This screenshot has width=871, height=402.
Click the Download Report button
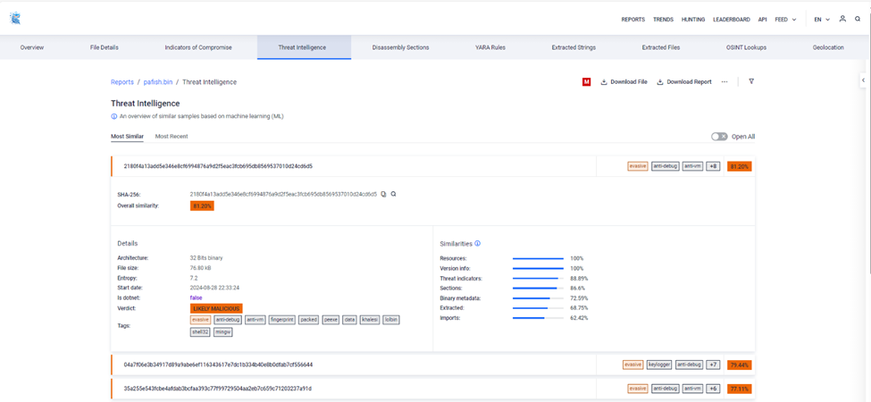point(684,82)
